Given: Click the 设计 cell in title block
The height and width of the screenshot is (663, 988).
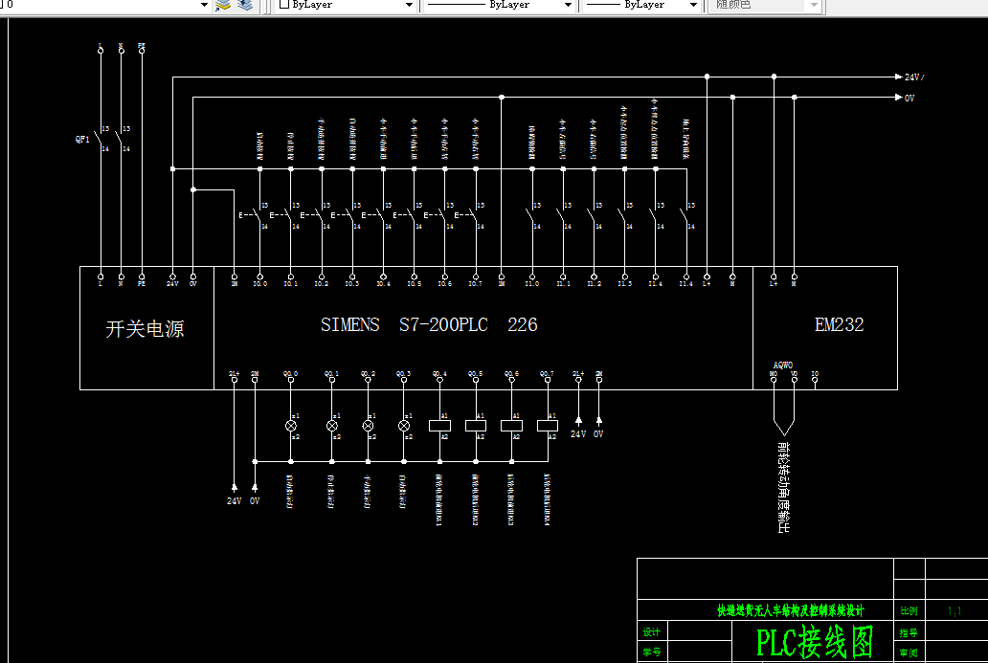Looking at the screenshot, I should (652, 632).
